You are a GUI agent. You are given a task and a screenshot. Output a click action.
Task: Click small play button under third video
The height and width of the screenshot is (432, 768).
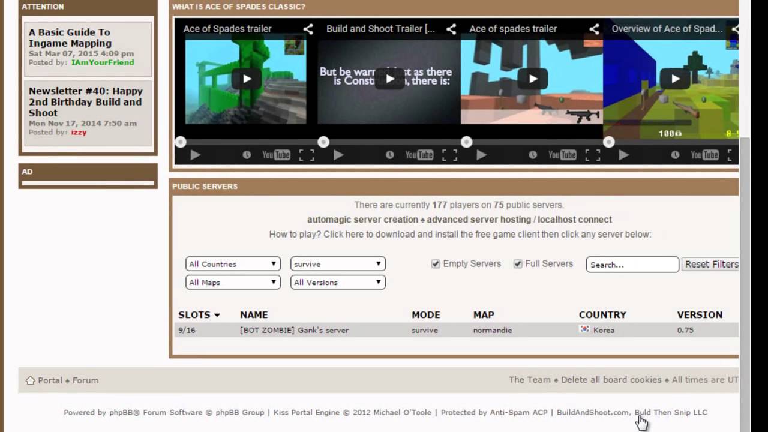pyautogui.click(x=481, y=155)
